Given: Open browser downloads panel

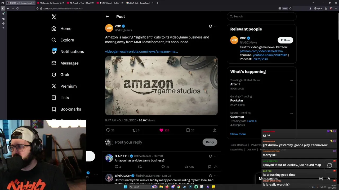Looking at the screenshot, I should 310,8.
